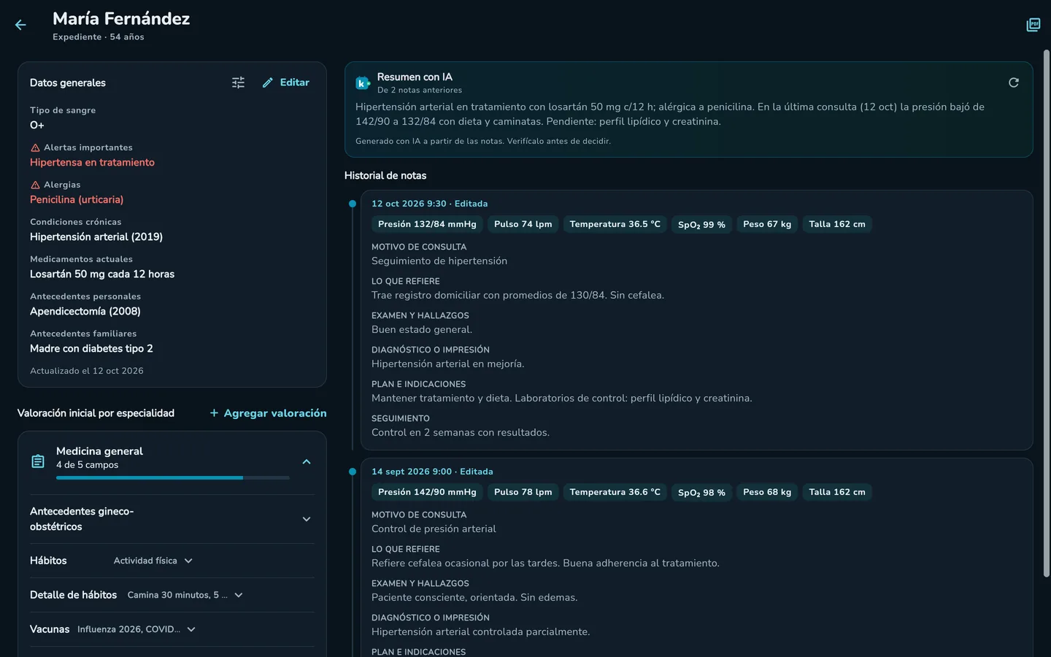The width and height of the screenshot is (1051, 657).
Task: Open the sliders settings icon in Datos generales
Action: coord(239,82)
